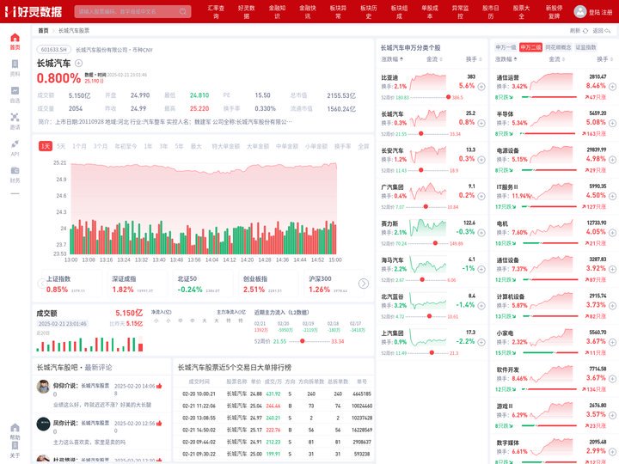Screen dimensions: 619x464
Task: Like the 凤你计说 comment thumbs-up
Action: (159, 424)
